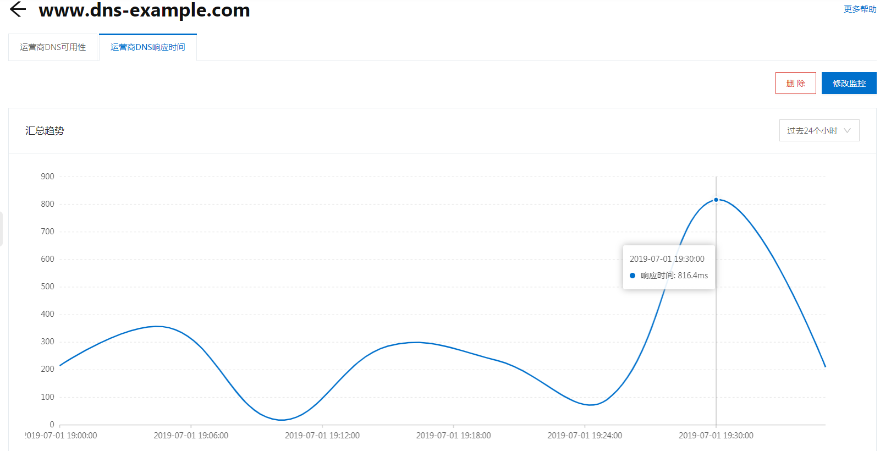Click the back arrow beside www.dns-example.com
The image size is (880, 451).
(x=18, y=9)
